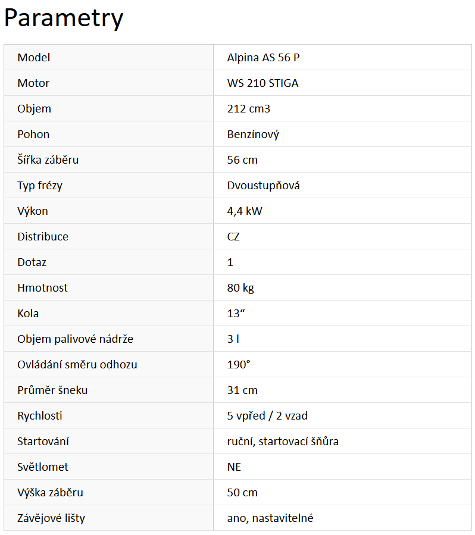The image size is (475, 535).
Task: Select the Objem palivové nádrže label
Action: tap(75, 339)
